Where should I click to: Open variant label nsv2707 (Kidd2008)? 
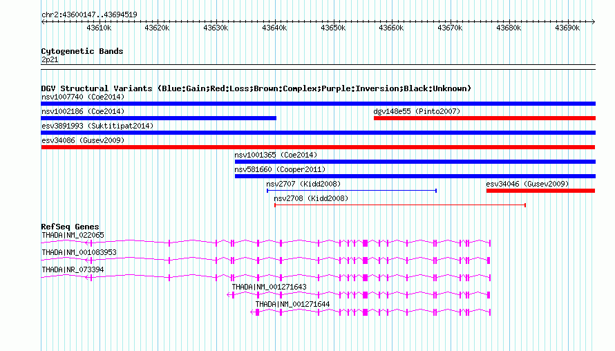pos(303,184)
